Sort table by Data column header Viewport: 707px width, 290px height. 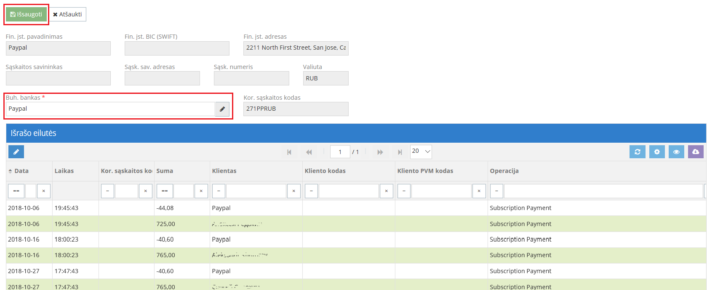pyautogui.click(x=21, y=171)
